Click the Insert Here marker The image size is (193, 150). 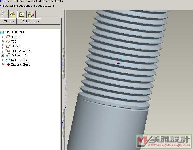20,64
